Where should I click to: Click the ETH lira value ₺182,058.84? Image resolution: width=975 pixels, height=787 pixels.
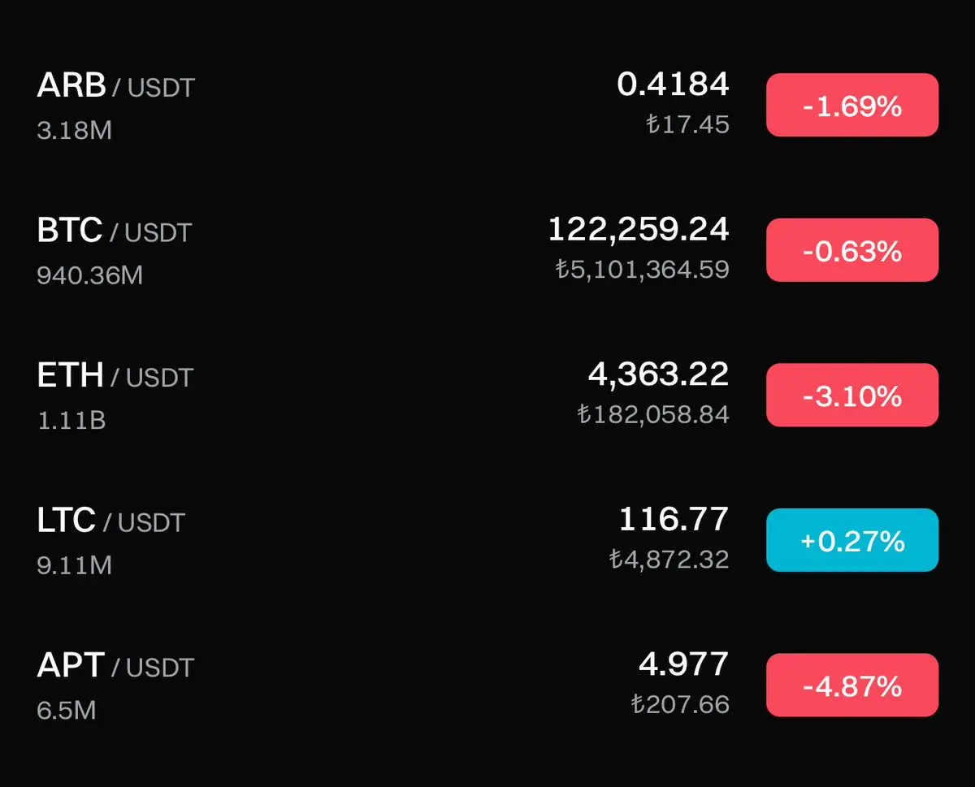653,414
